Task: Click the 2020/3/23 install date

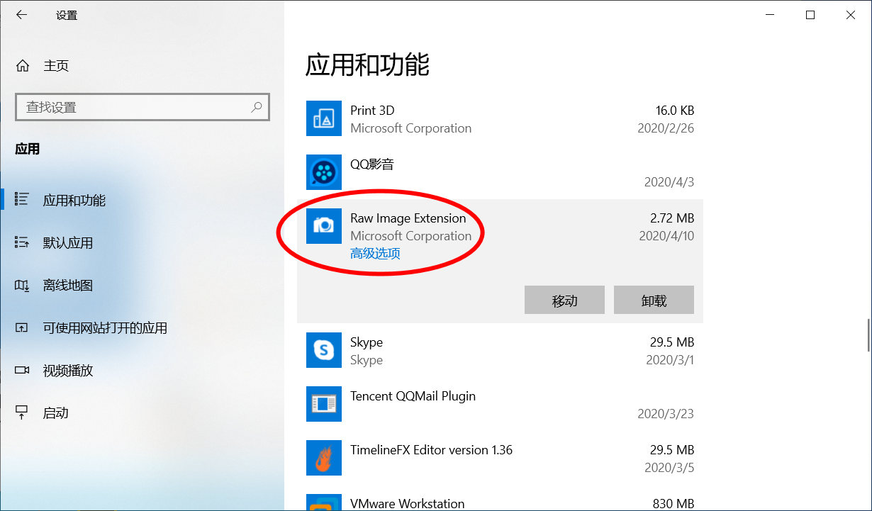Action: tap(666, 414)
